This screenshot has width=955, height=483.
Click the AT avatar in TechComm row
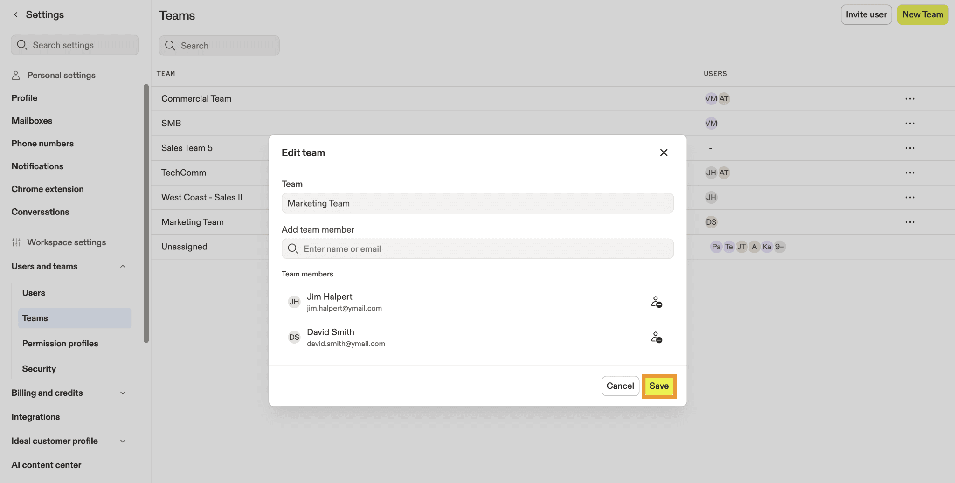[x=724, y=173]
